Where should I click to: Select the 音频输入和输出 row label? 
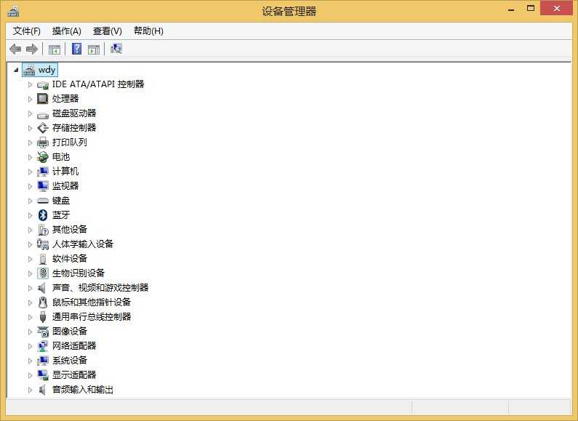(83, 390)
